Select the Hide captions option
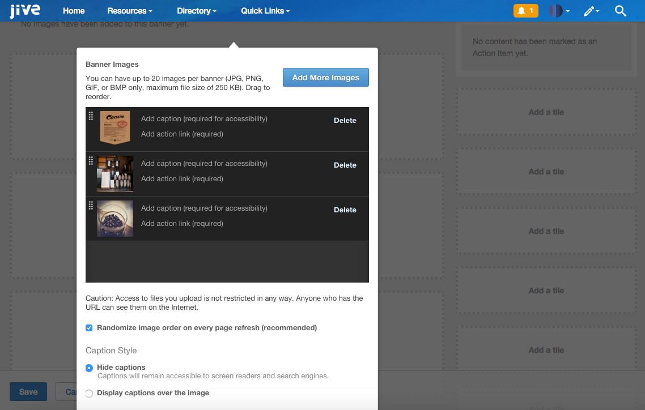 click(x=89, y=368)
